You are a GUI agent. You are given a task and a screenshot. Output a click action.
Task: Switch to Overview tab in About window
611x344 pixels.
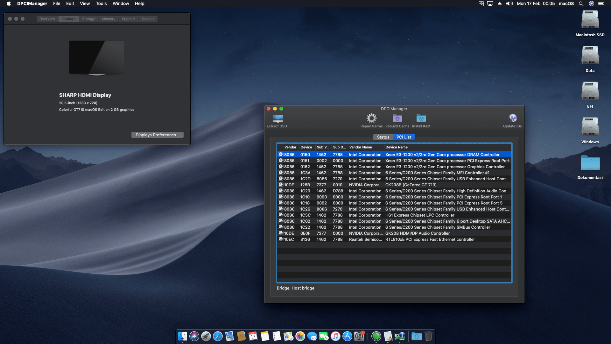(x=47, y=19)
